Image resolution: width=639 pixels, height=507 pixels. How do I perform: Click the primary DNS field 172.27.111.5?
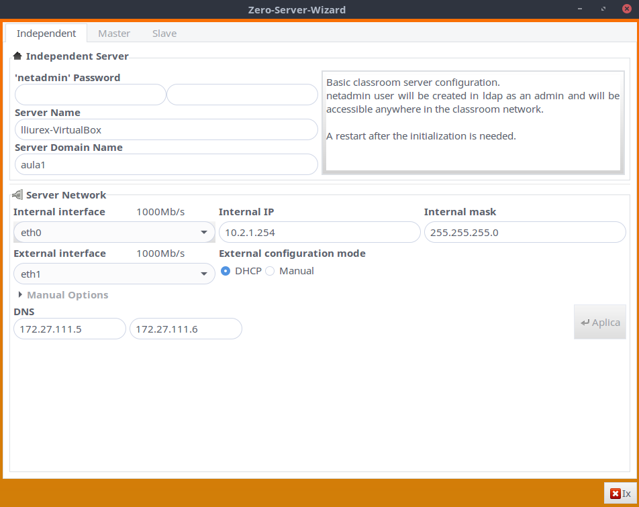[70, 329]
